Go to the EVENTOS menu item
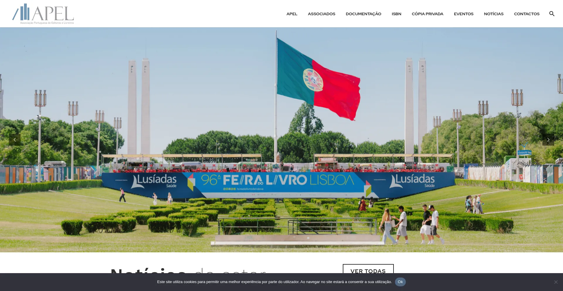 463,14
